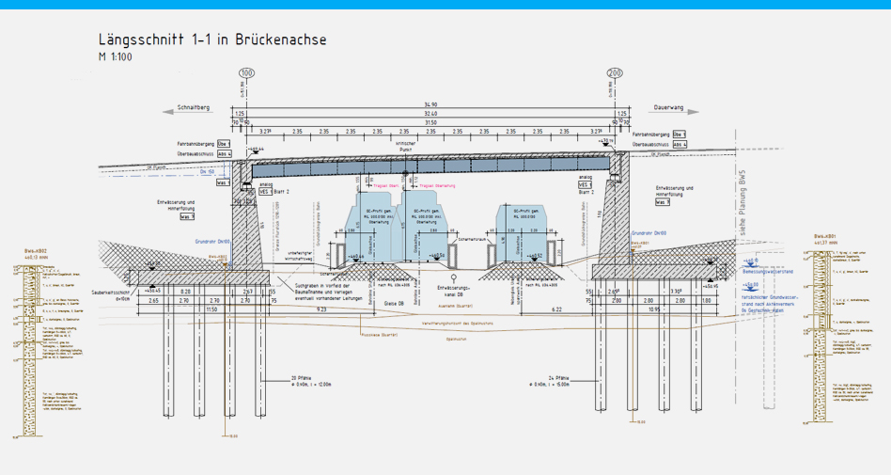Click Fahrbahnübergang label on Schnaitberg side
891x475 pixels.
196,144
